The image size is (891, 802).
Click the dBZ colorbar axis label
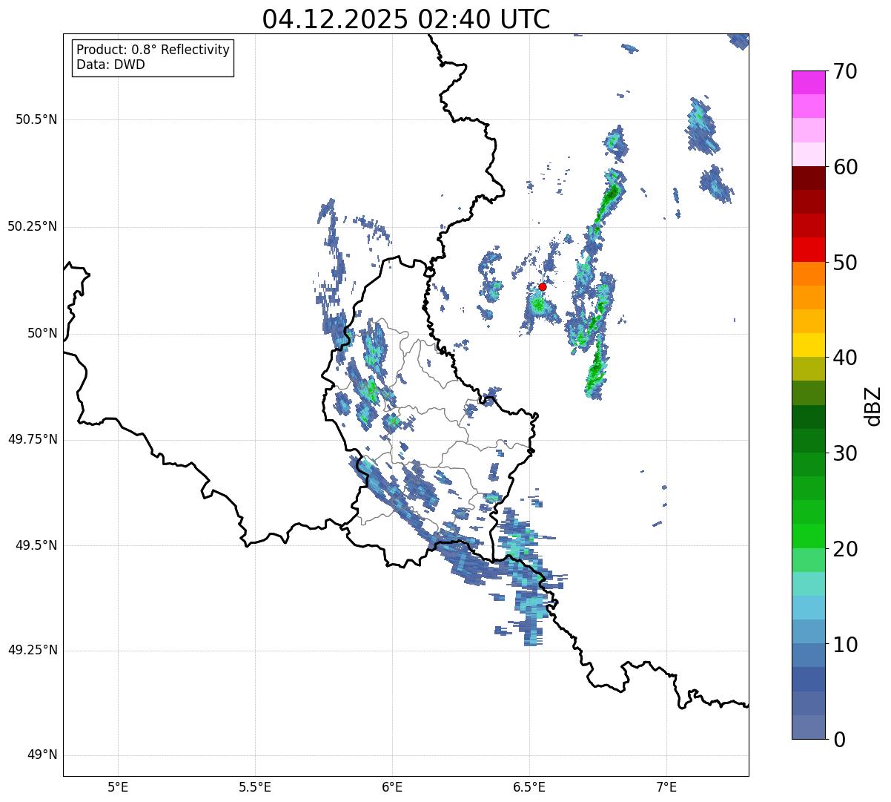click(x=874, y=405)
